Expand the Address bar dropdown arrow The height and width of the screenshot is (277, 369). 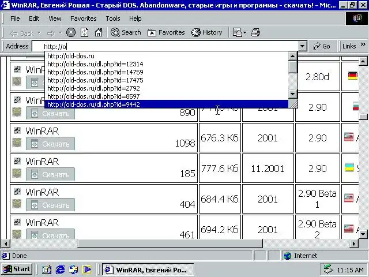(x=302, y=46)
